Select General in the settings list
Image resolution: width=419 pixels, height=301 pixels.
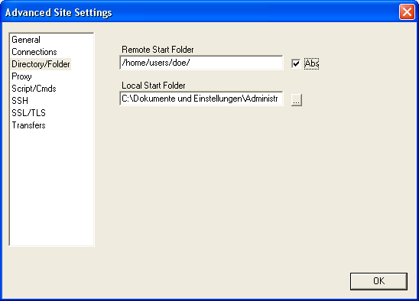[26, 40]
